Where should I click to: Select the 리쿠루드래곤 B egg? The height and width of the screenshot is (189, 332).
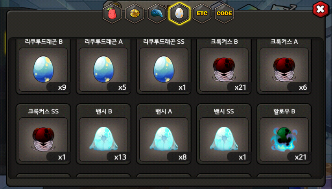click(43, 70)
